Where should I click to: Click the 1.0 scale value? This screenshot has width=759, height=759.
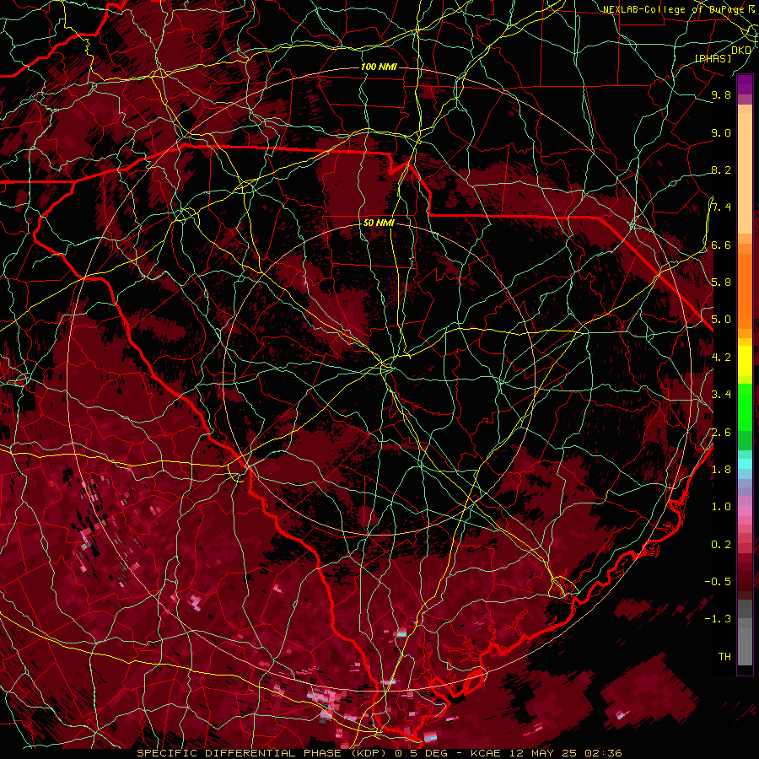721,507
